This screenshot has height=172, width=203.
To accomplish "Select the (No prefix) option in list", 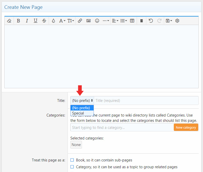I will coord(81,108).
